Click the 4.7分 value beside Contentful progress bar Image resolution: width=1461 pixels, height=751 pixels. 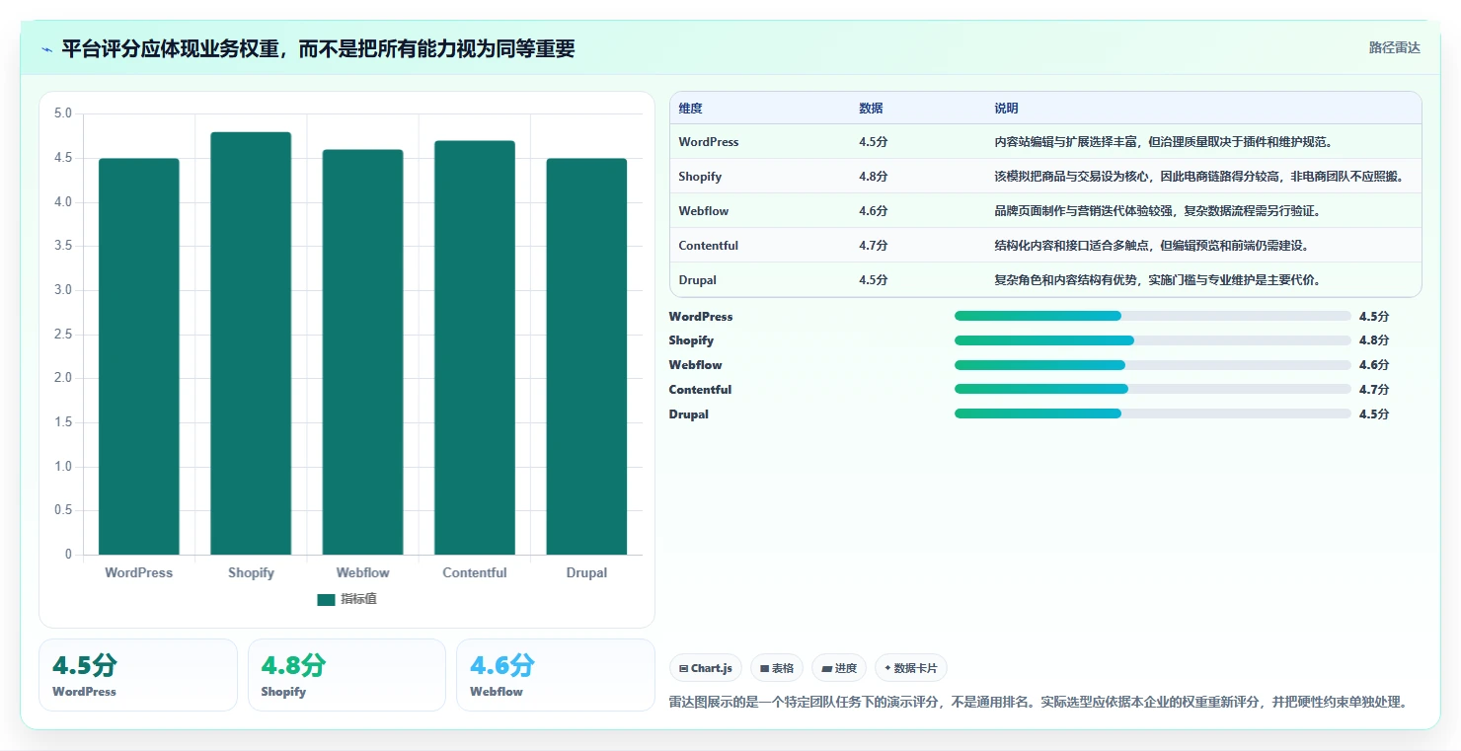coord(1373,390)
